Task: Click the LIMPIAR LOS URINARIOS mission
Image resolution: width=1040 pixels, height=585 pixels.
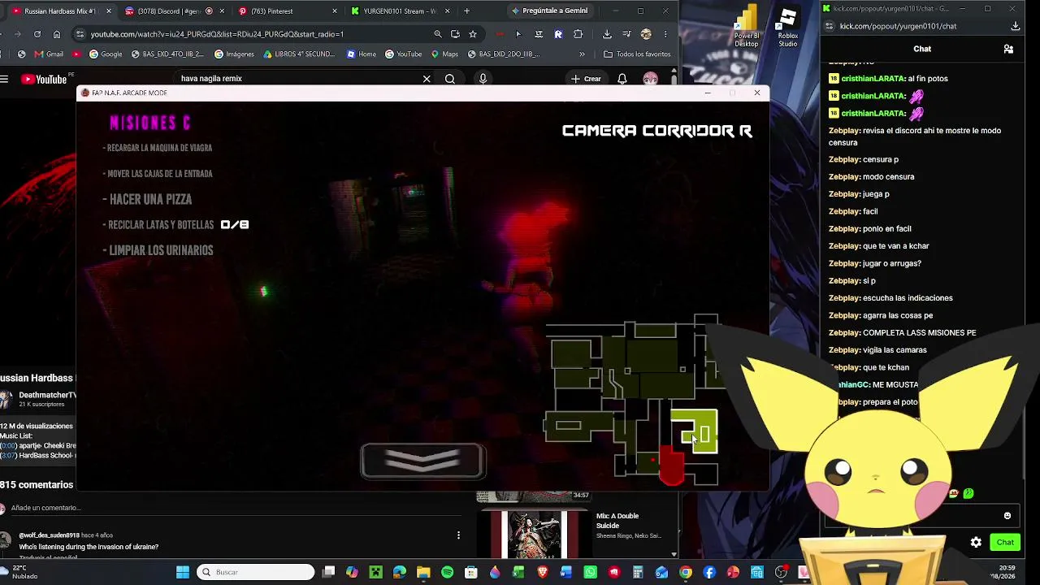Action: click(161, 250)
